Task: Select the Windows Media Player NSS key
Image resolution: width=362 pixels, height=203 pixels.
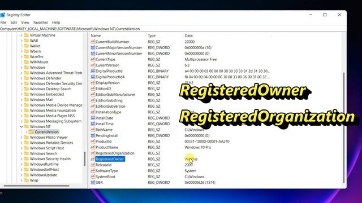Action: 52,116
